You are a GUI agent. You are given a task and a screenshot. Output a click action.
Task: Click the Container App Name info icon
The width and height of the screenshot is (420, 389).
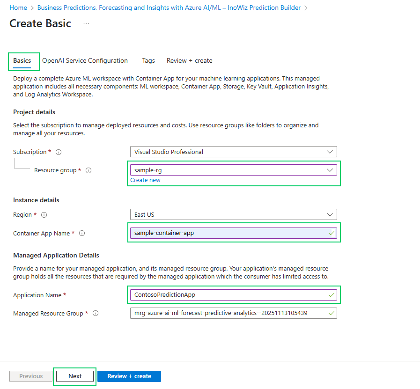click(82, 233)
